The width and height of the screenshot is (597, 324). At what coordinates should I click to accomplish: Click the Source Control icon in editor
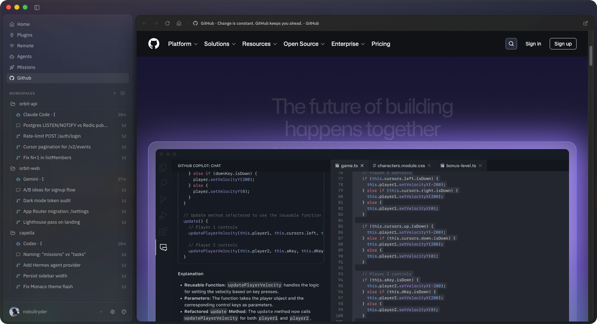(163, 199)
